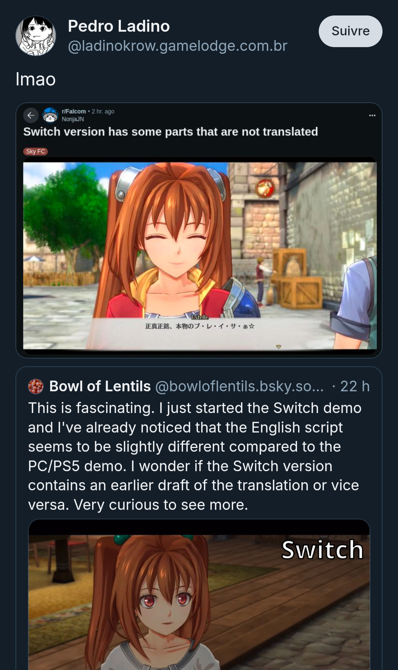Viewport: 398px width, 670px height.
Task: Tap the Suivre follow button
Action: (350, 31)
